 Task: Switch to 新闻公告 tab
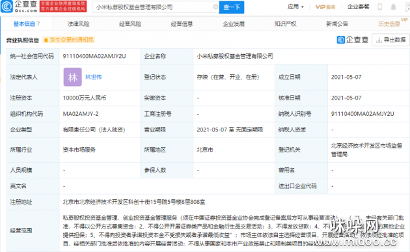pyautogui.click(x=337, y=24)
